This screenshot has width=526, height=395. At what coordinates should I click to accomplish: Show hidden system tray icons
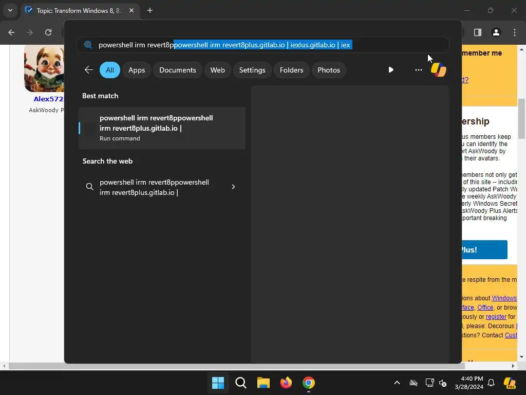click(397, 383)
